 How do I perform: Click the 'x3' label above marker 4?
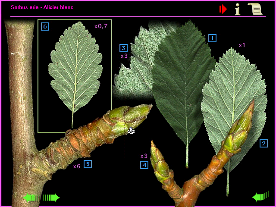click(x=144, y=156)
